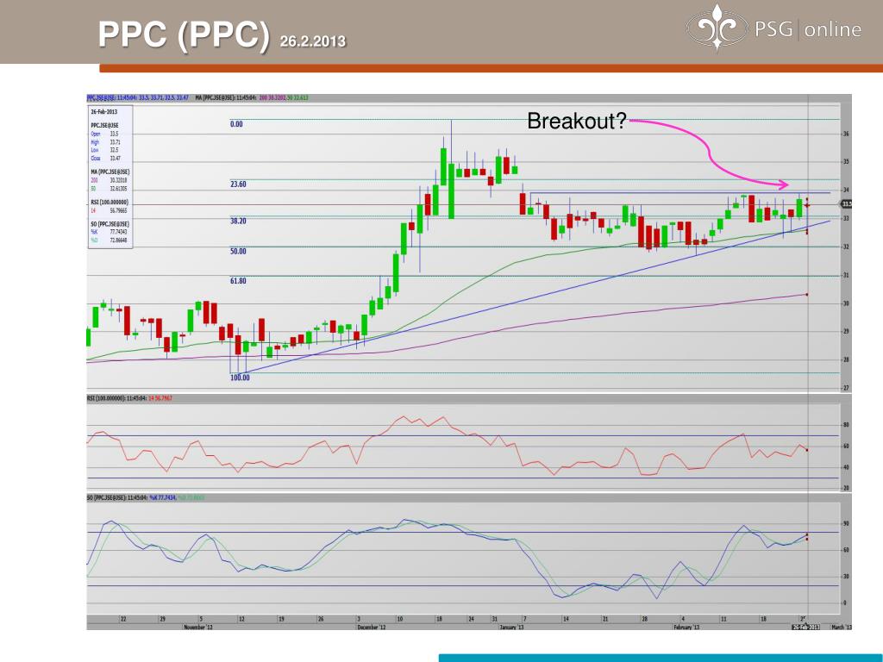Click the %D value 72.86648

pos(118,240)
